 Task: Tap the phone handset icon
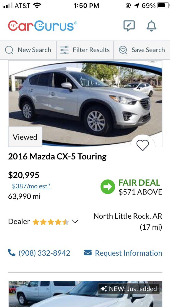[x=11, y=253]
